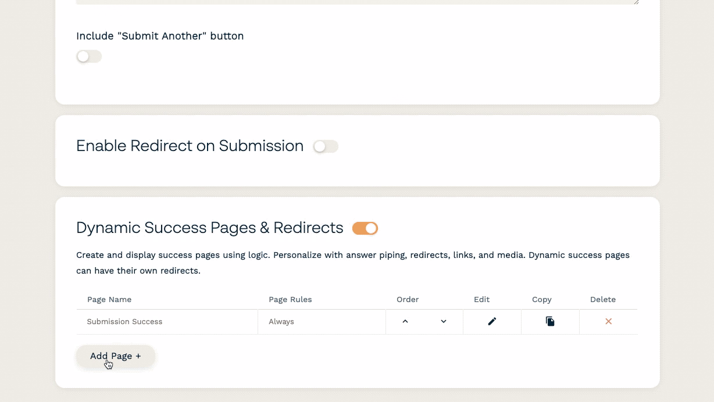Select the Submission Success page name cell
Image resolution: width=714 pixels, height=402 pixels.
point(124,322)
